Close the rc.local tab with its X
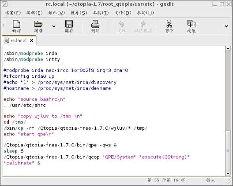Viewport: 233px width, 186px height. [x=31, y=40]
